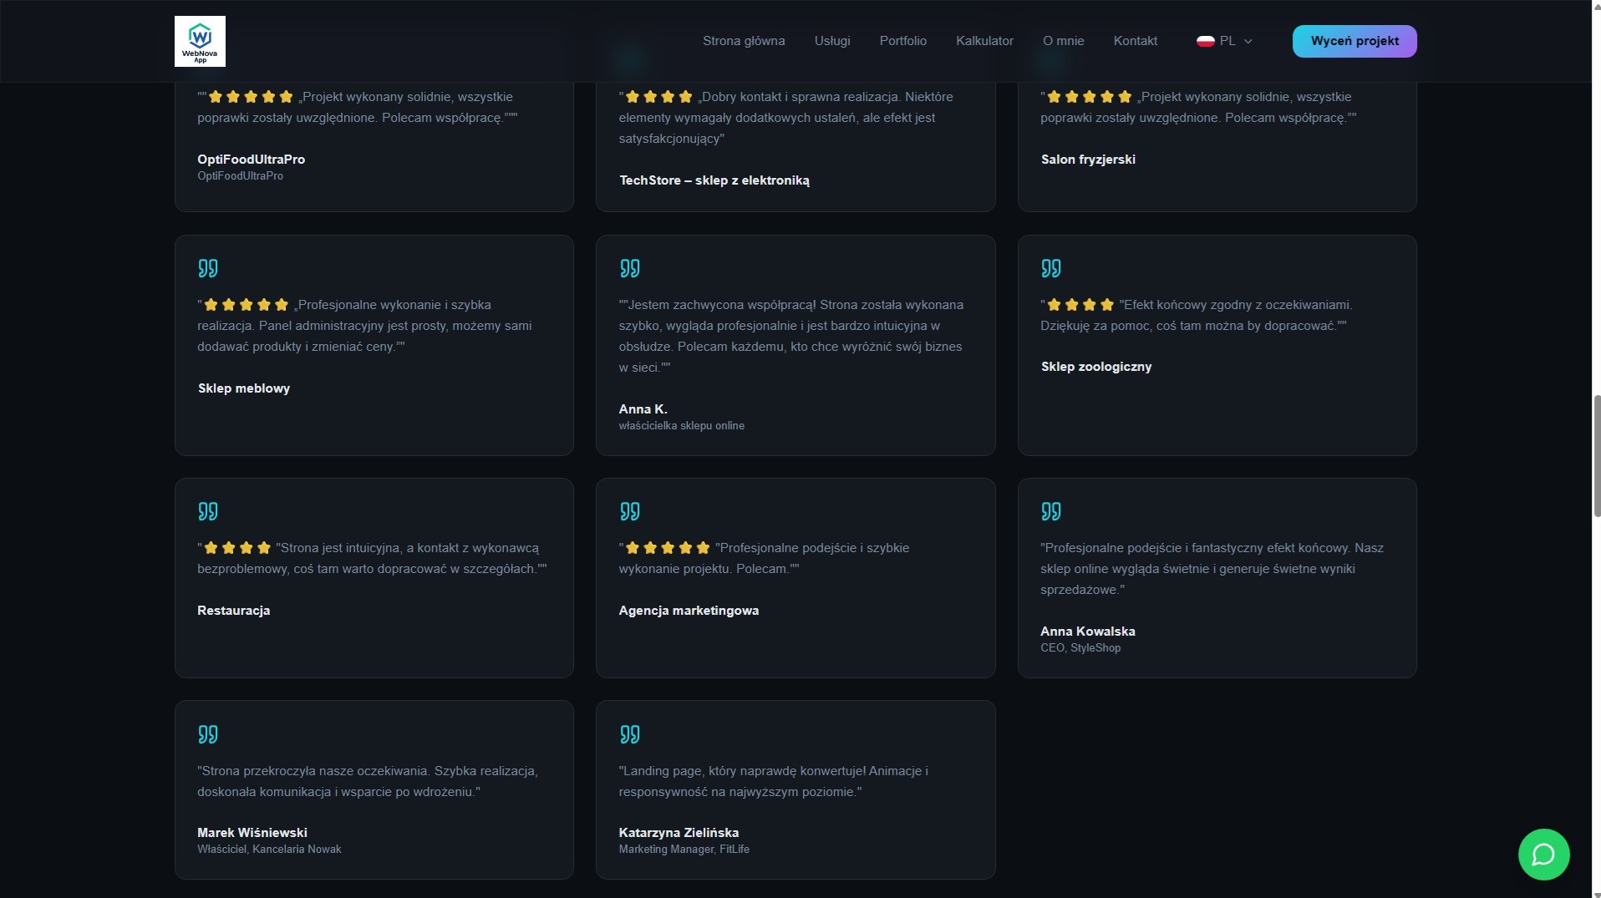
Task: Click quote icon in Katarzyna Zielińska card
Action: tap(629, 734)
